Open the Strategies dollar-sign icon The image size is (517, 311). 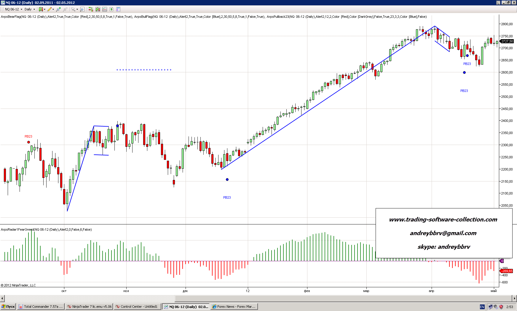[x=111, y=9]
